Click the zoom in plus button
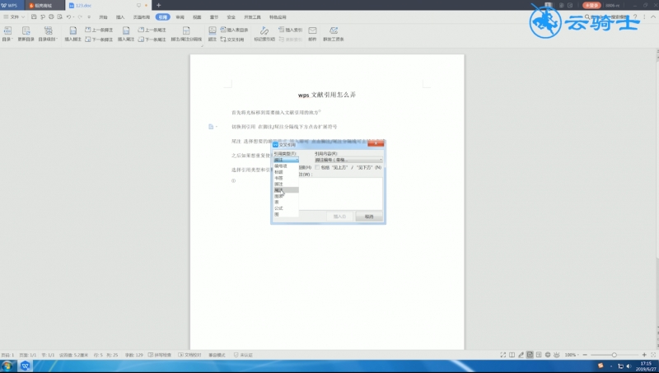The width and height of the screenshot is (659, 373). pos(644,355)
